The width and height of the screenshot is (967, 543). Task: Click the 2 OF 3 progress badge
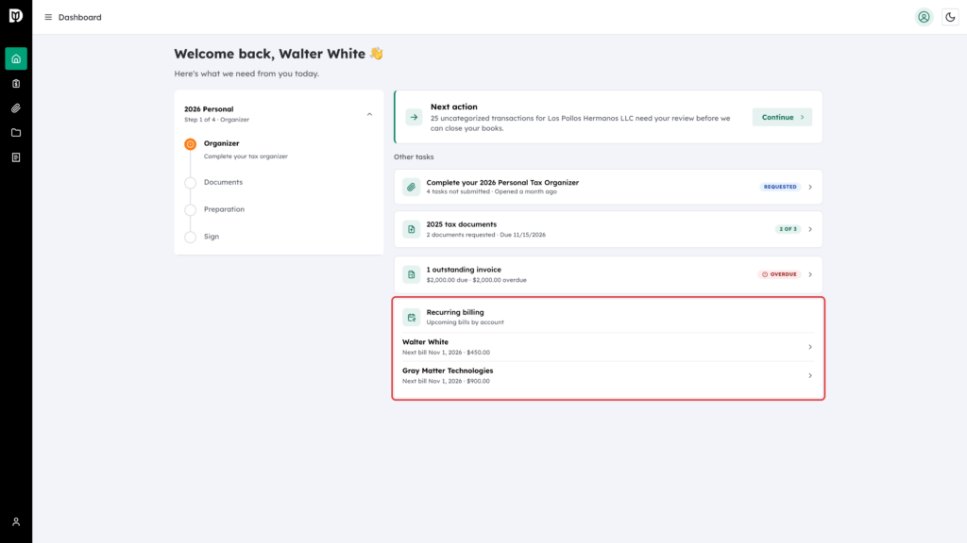click(789, 229)
